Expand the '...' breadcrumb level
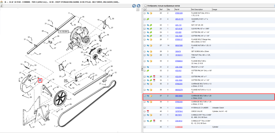275x133 pixels. [7, 2]
